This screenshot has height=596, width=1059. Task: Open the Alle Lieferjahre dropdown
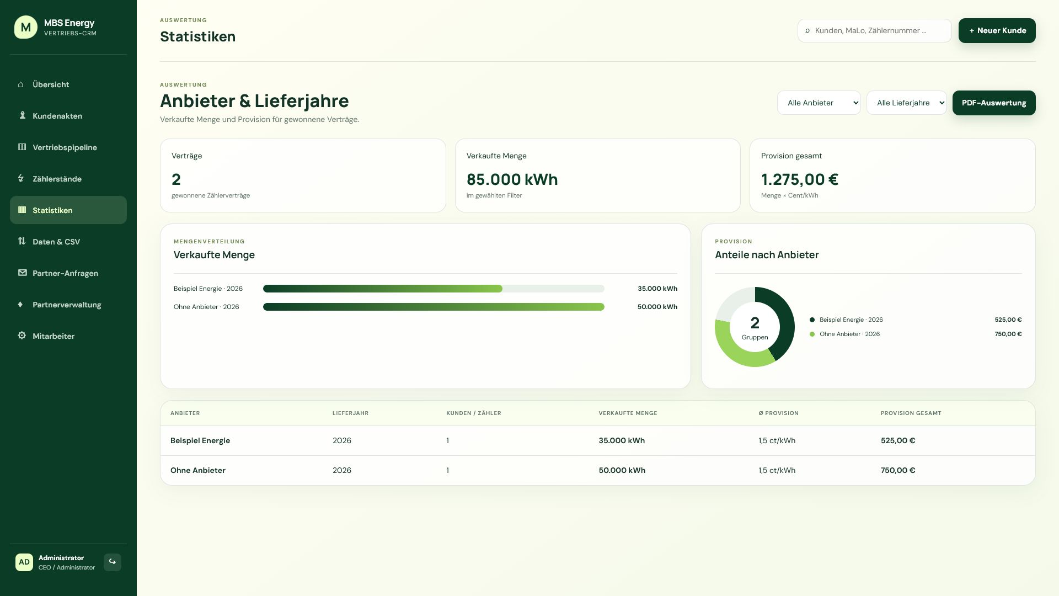click(x=907, y=103)
